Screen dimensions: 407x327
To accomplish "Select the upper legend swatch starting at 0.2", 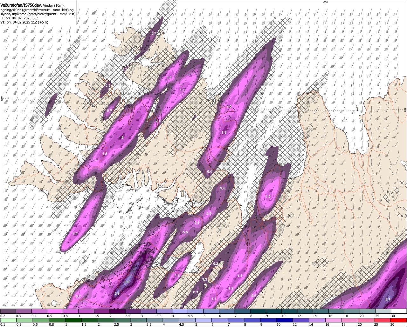I will click(8, 311).
